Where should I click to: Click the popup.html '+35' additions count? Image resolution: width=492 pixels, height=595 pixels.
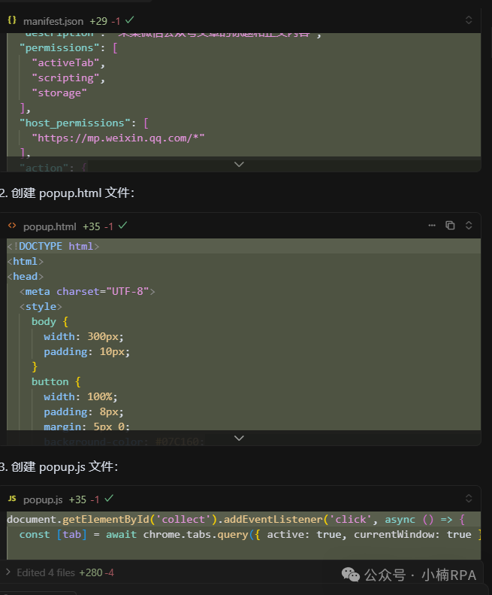pyautogui.click(x=92, y=226)
